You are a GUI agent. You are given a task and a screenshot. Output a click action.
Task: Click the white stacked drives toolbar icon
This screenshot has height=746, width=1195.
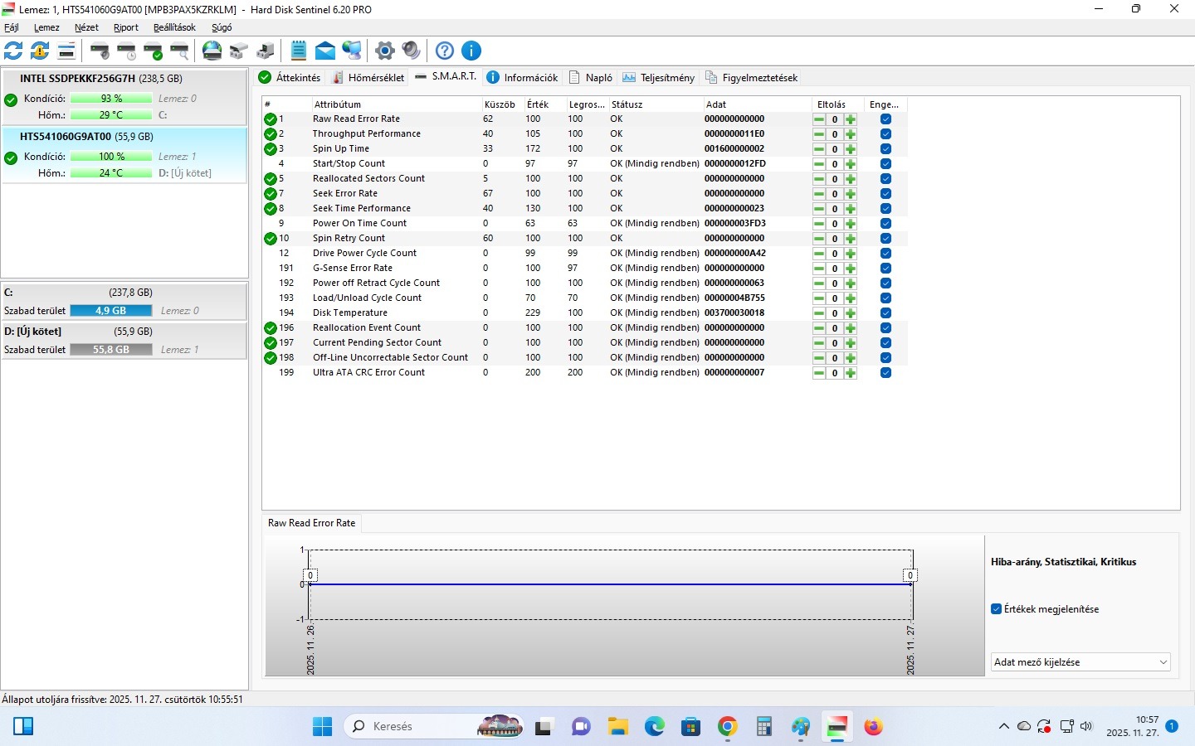click(x=239, y=51)
